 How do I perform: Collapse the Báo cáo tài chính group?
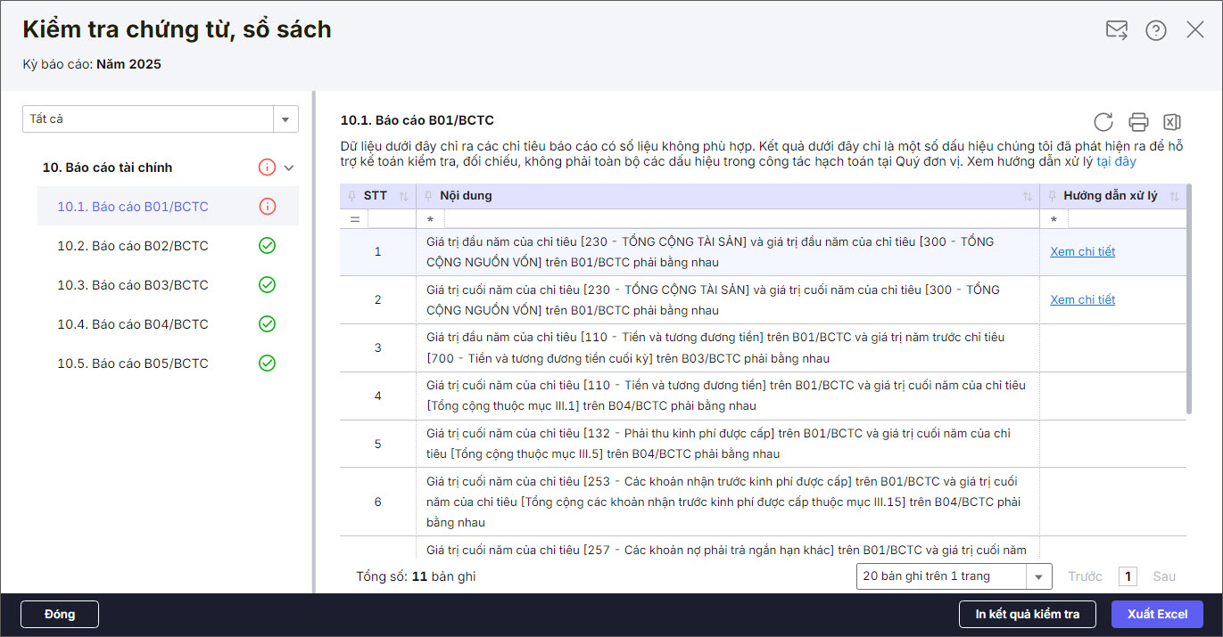(x=288, y=167)
